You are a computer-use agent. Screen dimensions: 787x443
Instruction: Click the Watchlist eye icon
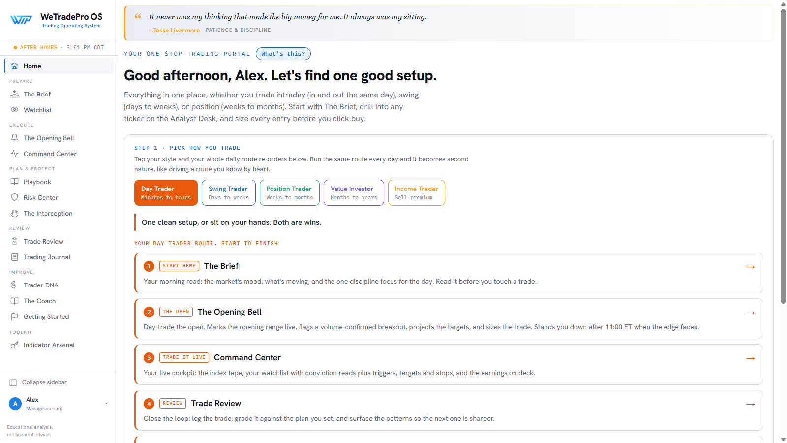pos(15,110)
